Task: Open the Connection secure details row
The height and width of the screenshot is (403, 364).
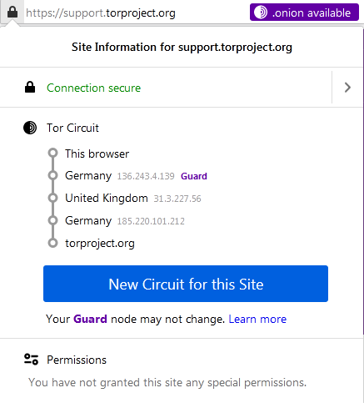Action: [x=166, y=88]
